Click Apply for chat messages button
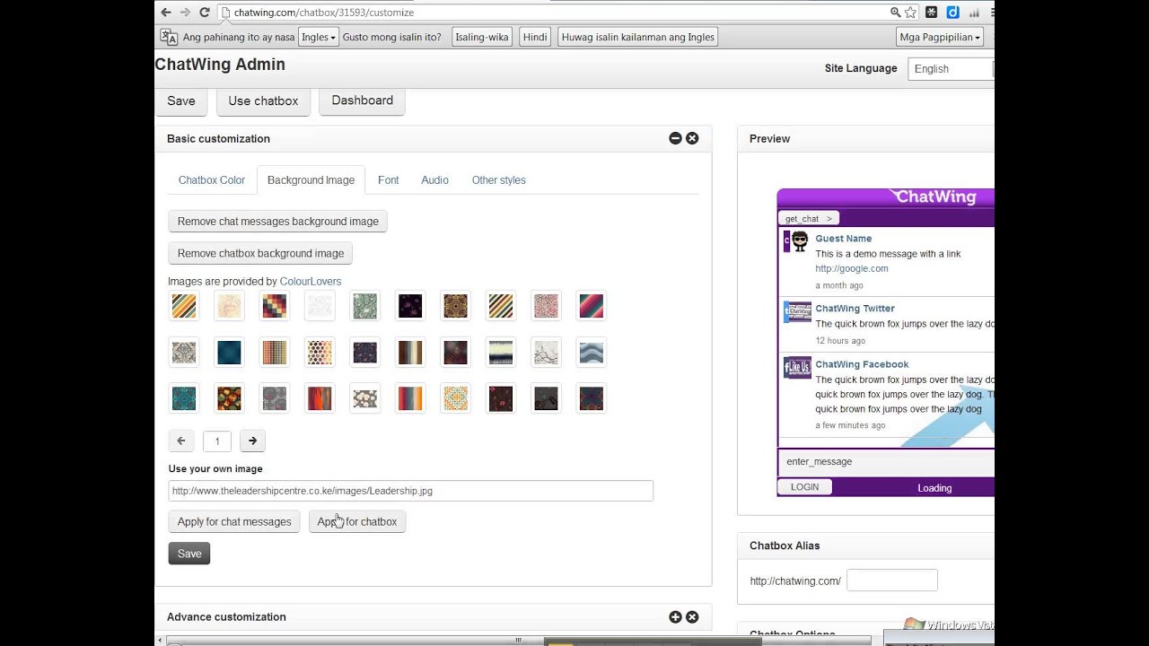This screenshot has width=1149, height=646. (234, 521)
